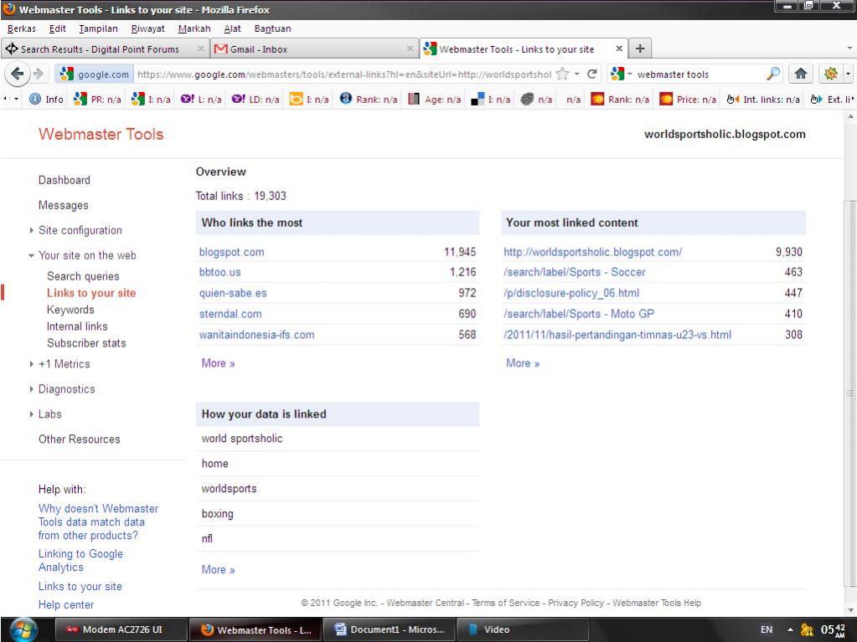The height and width of the screenshot is (642, 857).
Task: Open the Privacy Policy footer link
Action: tap(576, 603)
